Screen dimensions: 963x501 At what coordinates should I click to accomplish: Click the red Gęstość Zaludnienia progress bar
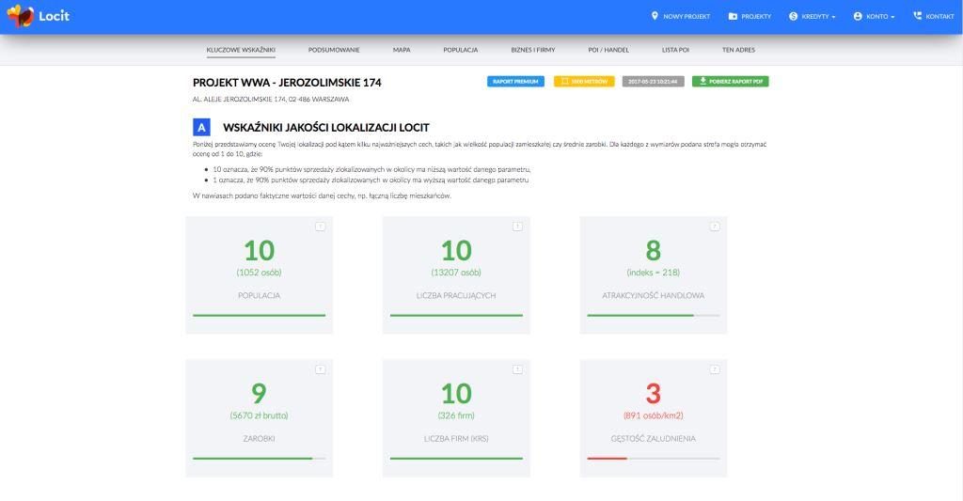coord(607,459)
